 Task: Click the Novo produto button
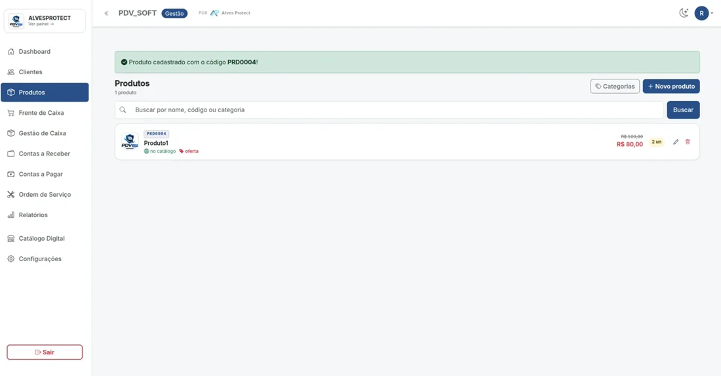tap(671, 86)
